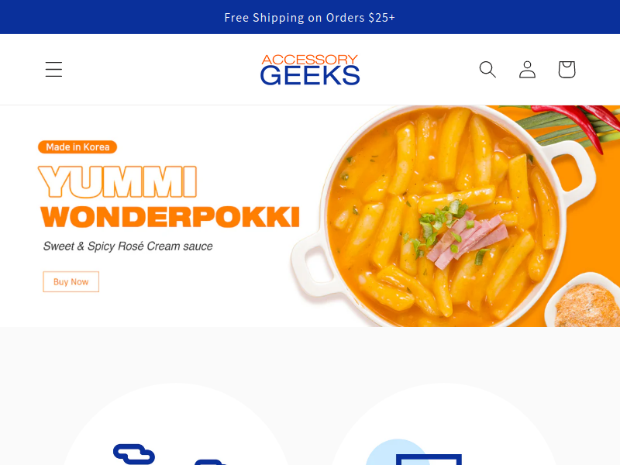Click the YUMMI outlined headline
Screen dimensions: 620x465
click(x=118, y=182)
